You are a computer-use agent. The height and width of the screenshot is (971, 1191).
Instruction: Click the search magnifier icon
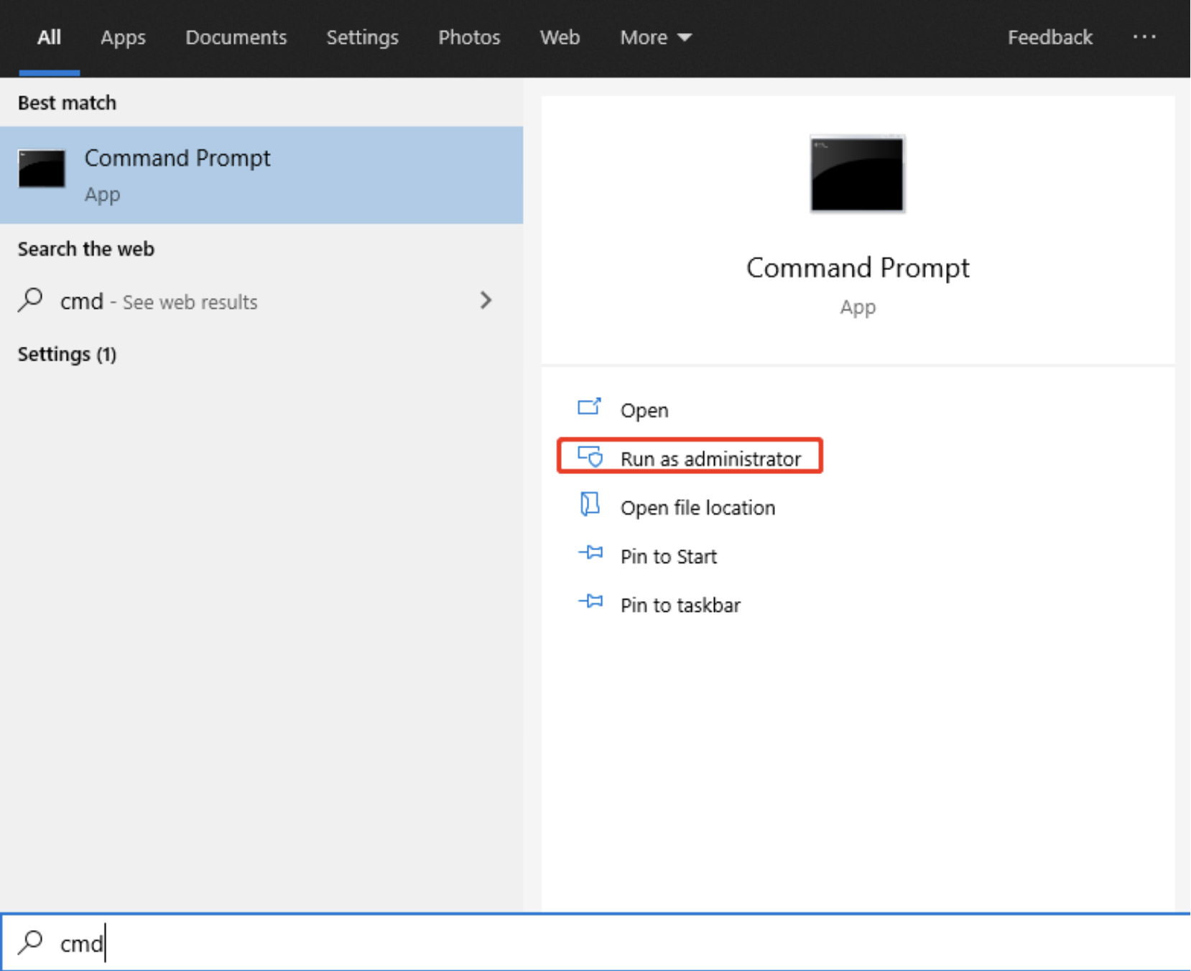point(30,943)
